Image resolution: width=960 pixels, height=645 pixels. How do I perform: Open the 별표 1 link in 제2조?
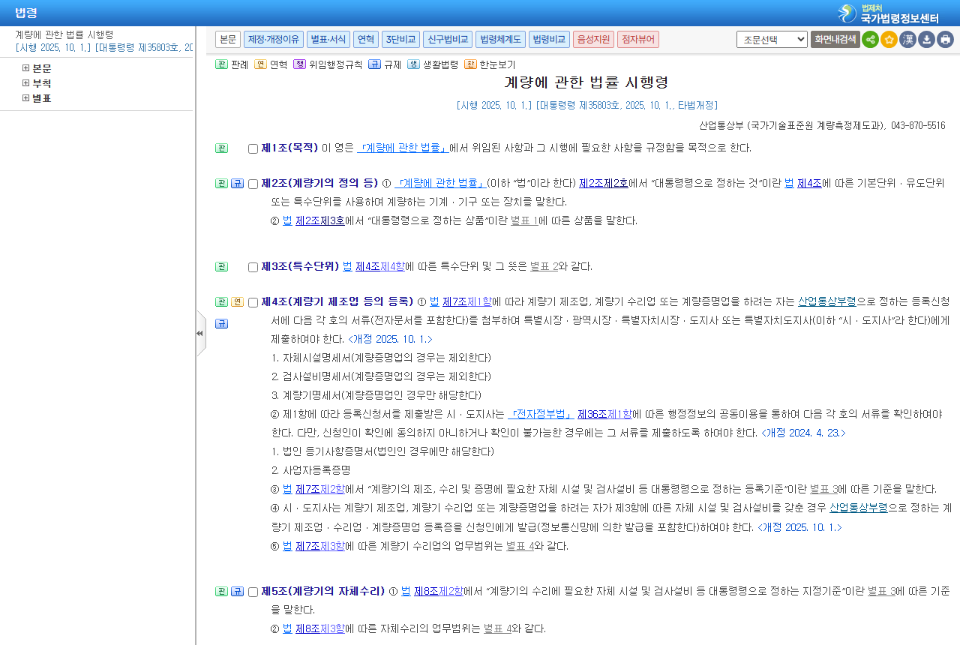(x=524, y=220)
